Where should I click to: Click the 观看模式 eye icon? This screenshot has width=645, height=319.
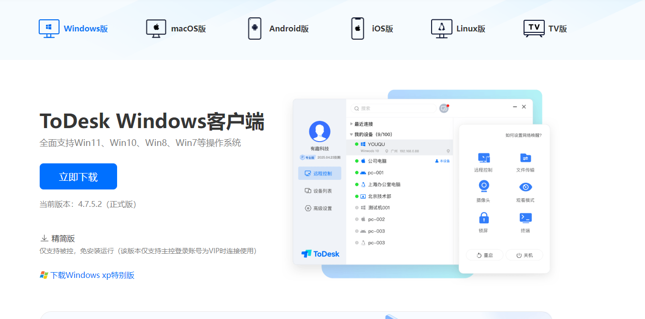pyautogui.click(x=525, y=187)
